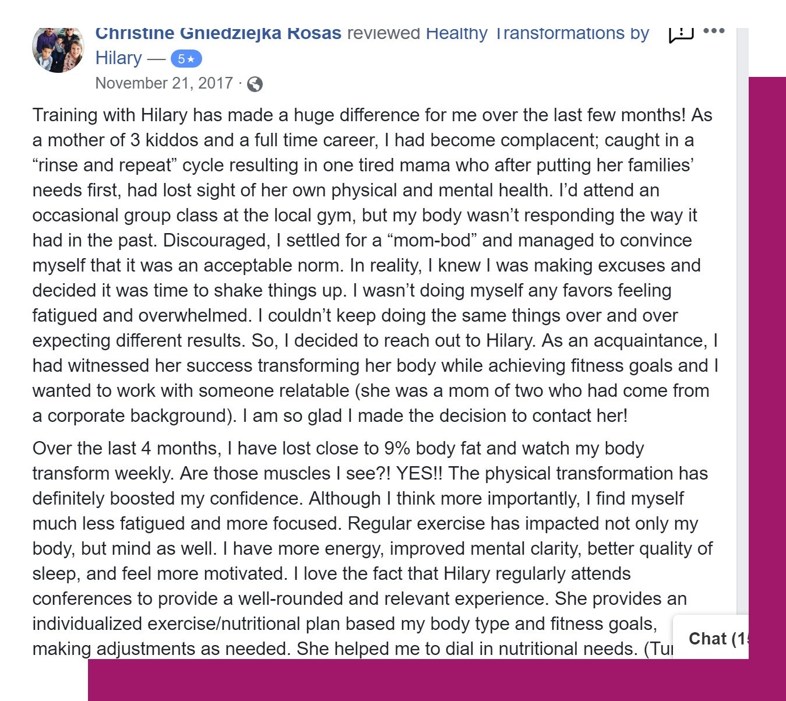
Task: Open Healthy Transformations by page link
Action: tap(537, 34)
